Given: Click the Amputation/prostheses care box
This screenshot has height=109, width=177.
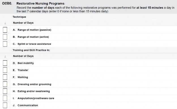Looking at the screenshot, I should pos(5,98).
